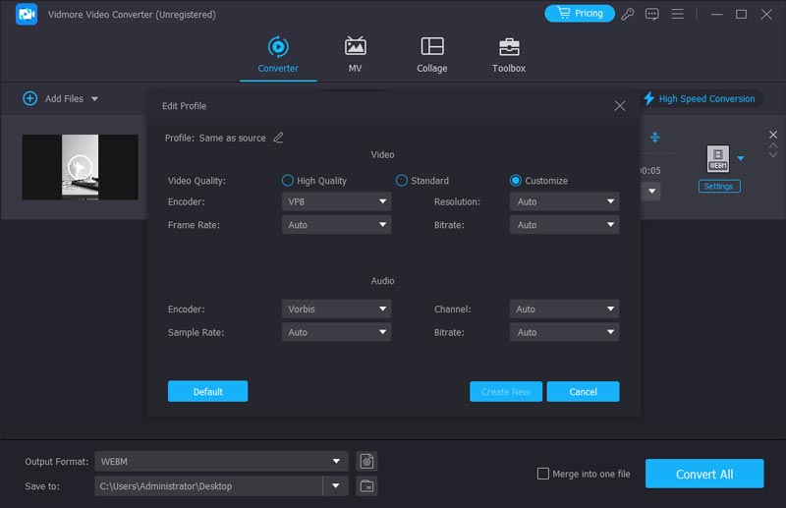The height and width of the screenshot is (508, 786).
Task: Open the browse output folder icon
Action: (x=366, y=485)
